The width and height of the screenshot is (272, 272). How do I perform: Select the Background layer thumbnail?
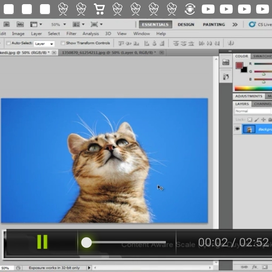(249, 129)
